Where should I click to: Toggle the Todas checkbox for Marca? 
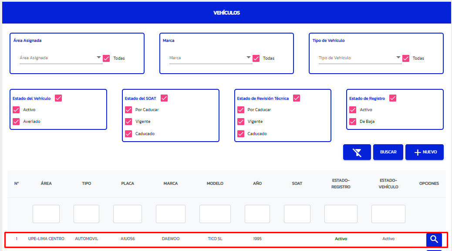point(256,58)
